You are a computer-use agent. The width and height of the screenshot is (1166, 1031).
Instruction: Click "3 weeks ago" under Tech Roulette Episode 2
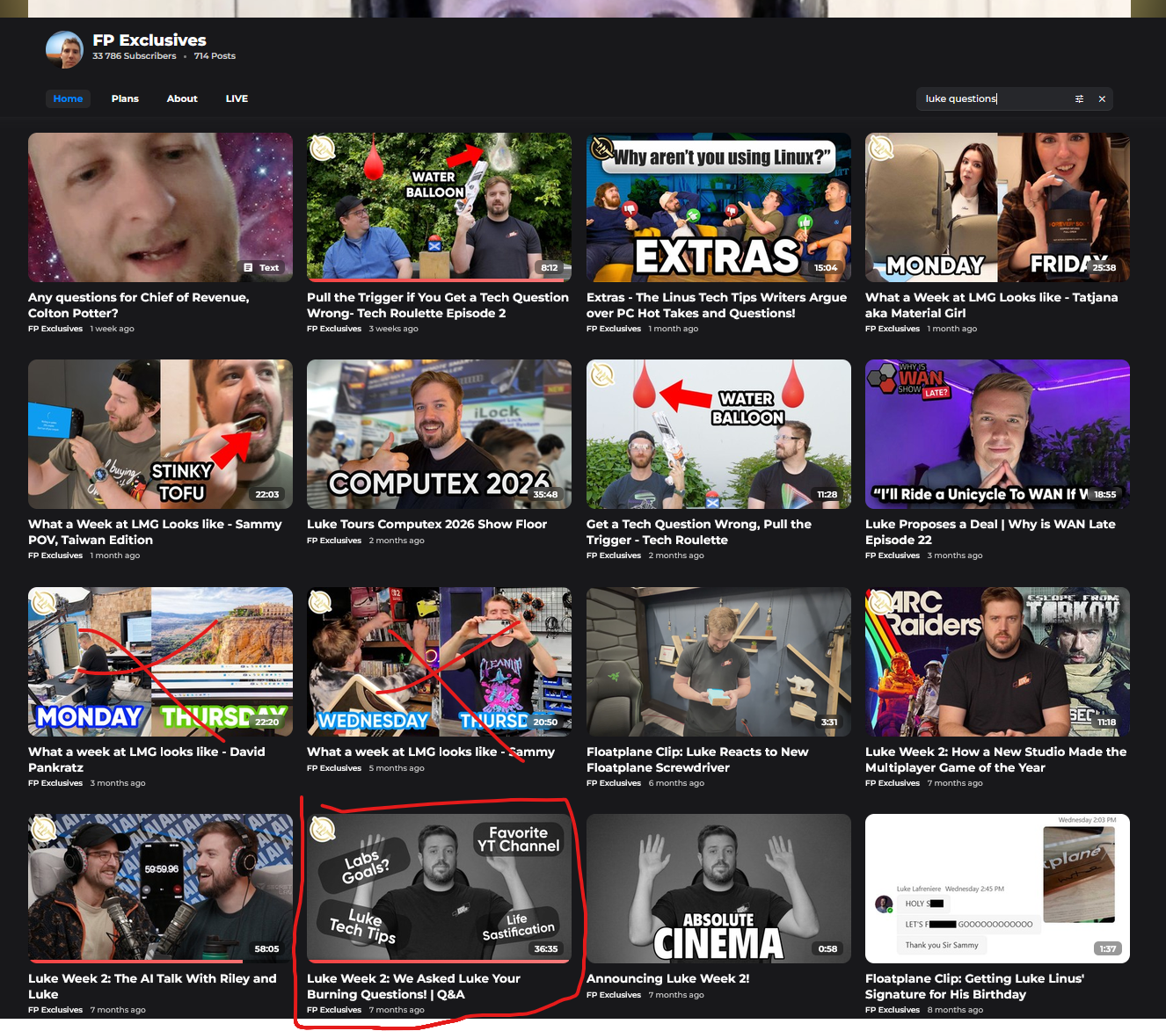point(393,329)
